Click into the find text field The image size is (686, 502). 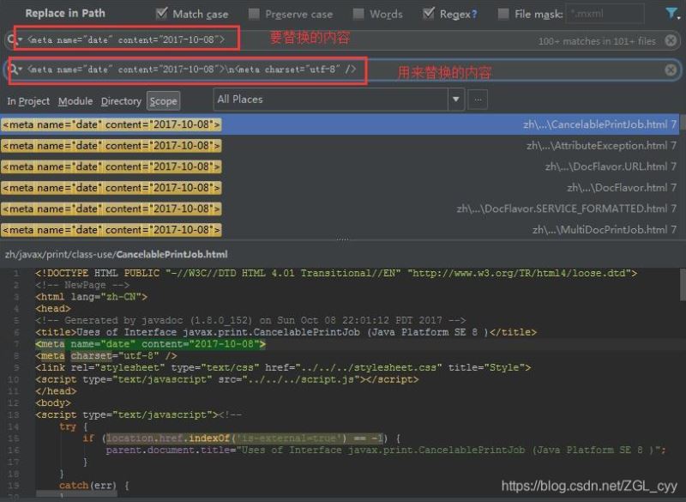pos(341,40)
